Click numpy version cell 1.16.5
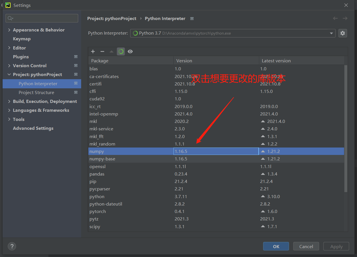The width and height of the screenshot is (357, 257). tap(216, 151)
